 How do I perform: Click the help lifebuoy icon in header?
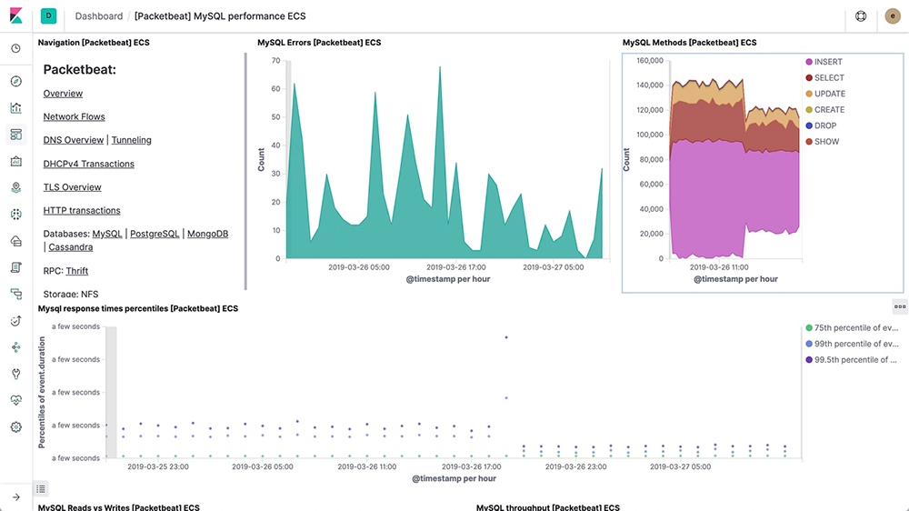point(861,16)
